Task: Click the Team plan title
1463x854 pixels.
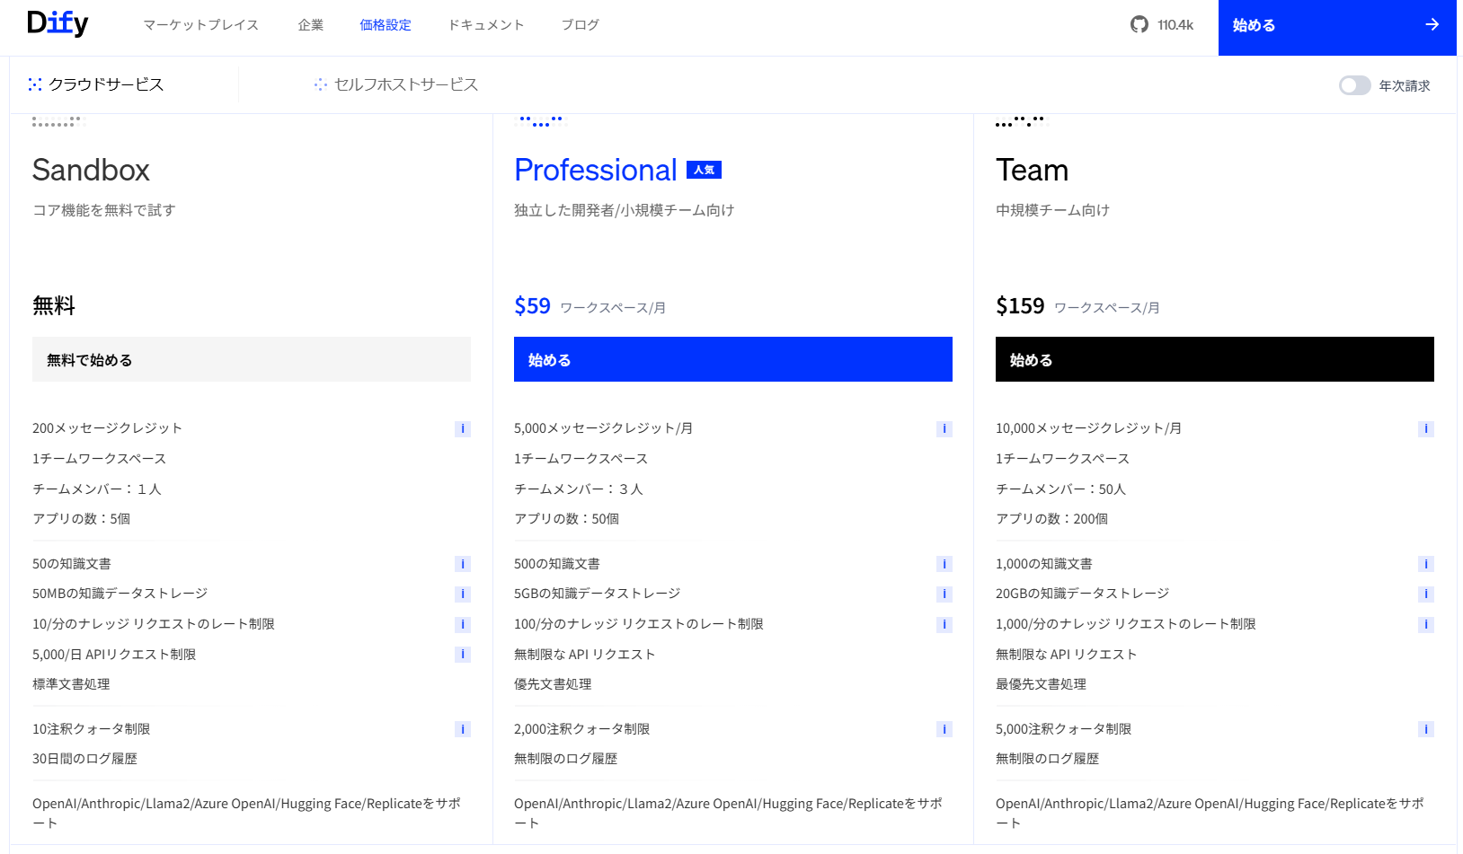Action: pyautogui.click(x=1033, y=170)
